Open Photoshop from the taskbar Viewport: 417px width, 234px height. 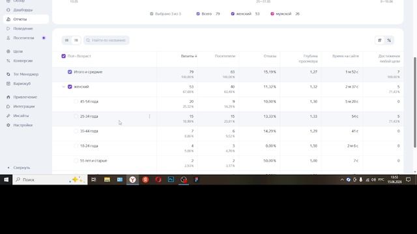click(x=171, y=179)
